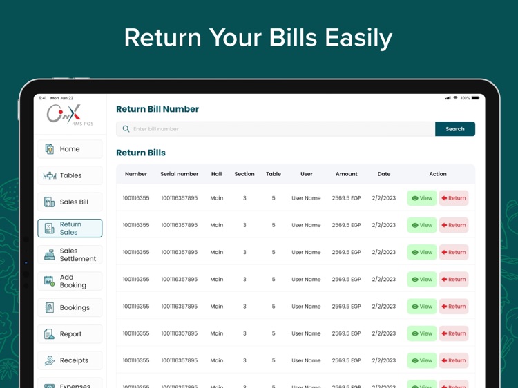Click the Table column header
The width and height of the screenshot is (518, 388).
(x=274, y=174)
